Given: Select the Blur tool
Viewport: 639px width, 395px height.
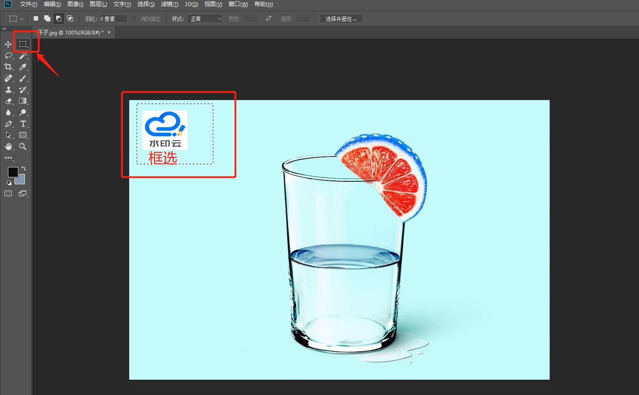Looking at the screenshot, I should tap(8, 112).
